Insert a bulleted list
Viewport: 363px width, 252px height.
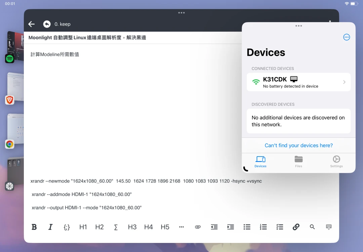[247, 227]
